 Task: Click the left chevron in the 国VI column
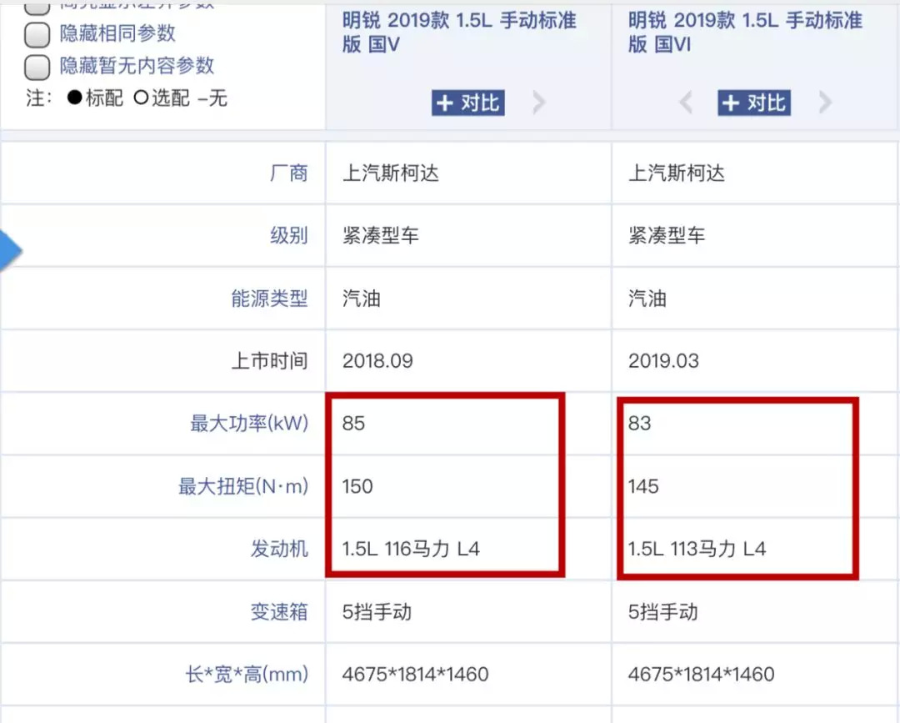pyautogui.click(x=686, y=103)
